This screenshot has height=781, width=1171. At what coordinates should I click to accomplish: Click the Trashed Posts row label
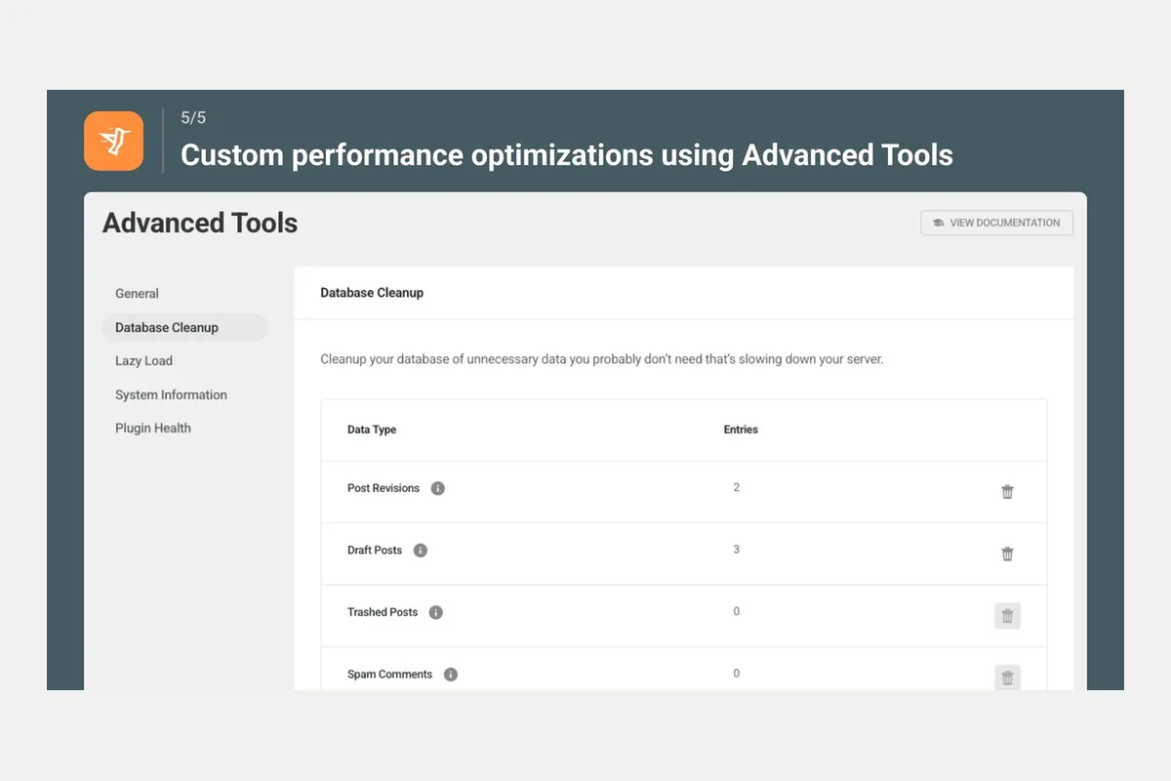(x=383, y=612)
